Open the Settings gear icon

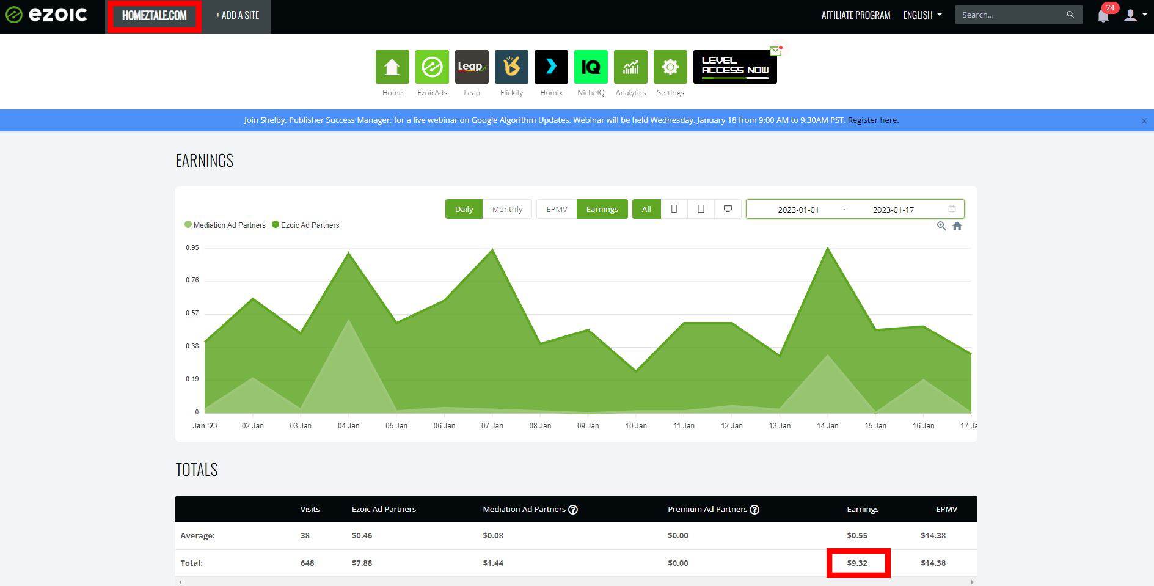pos(670,67)
